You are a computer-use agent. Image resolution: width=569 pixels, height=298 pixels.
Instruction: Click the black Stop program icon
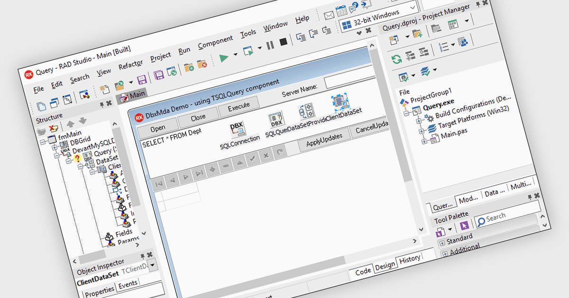[283, 43]
